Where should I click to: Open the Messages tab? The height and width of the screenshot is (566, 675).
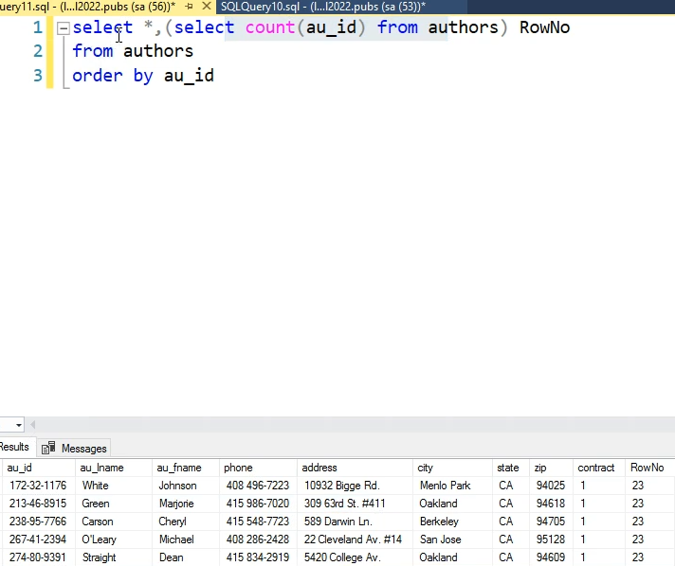74,449
